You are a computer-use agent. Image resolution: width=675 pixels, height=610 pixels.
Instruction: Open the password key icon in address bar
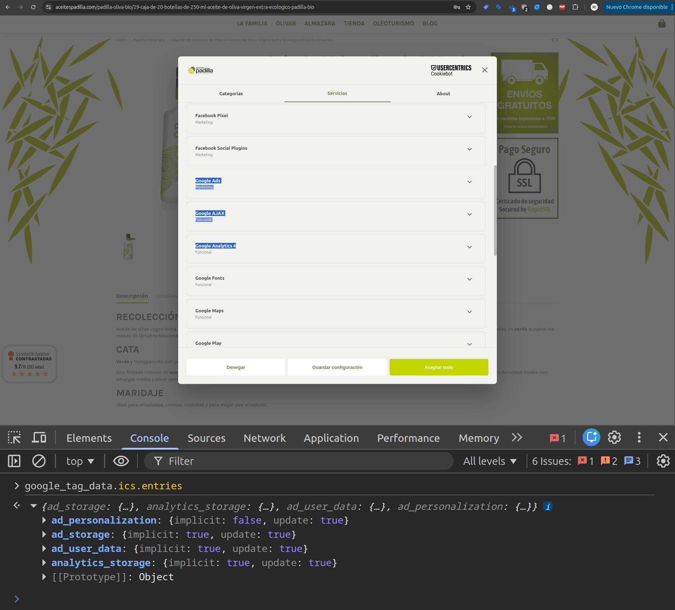(x=457, y=7)
